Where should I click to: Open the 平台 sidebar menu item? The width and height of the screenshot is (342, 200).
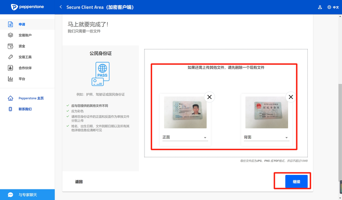[27, 78]
